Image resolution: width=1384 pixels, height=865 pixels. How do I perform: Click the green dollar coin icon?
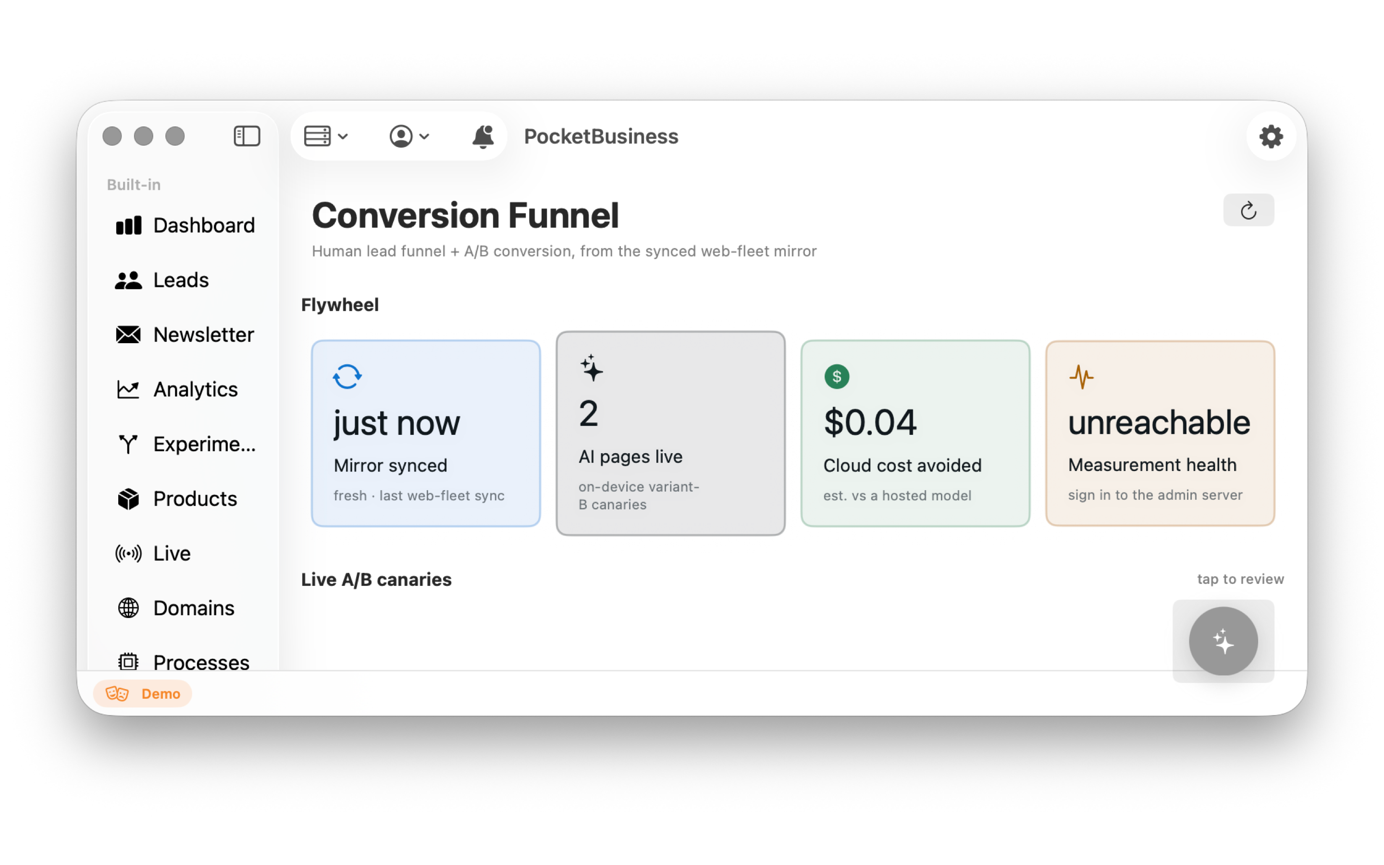[x=837, y=376]
